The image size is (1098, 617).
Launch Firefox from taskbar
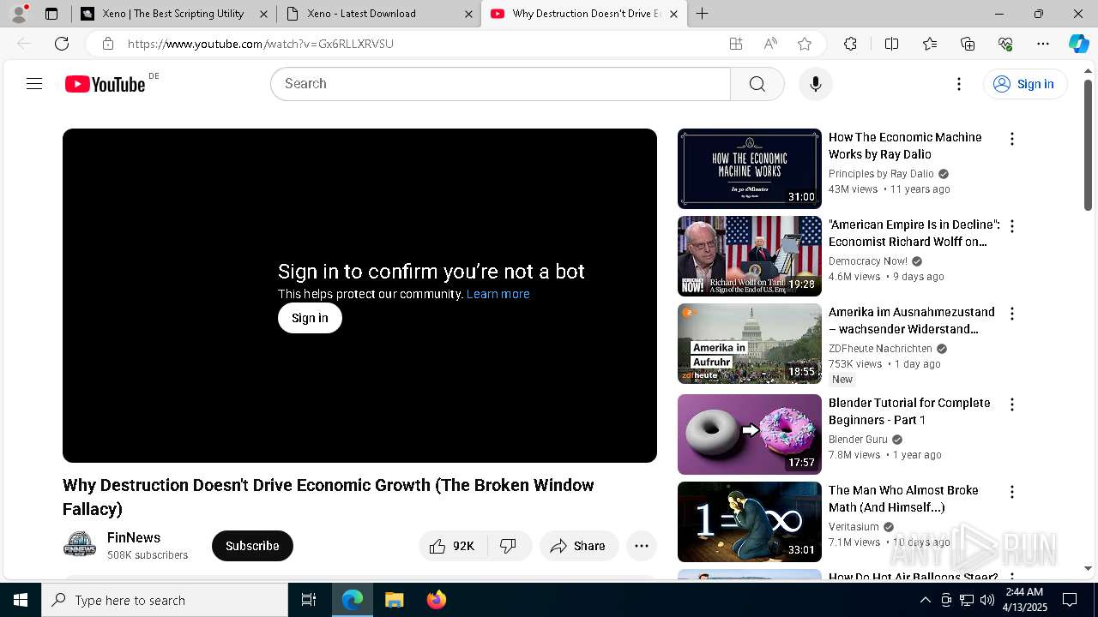pyautogui.click(x=437, y=600)
